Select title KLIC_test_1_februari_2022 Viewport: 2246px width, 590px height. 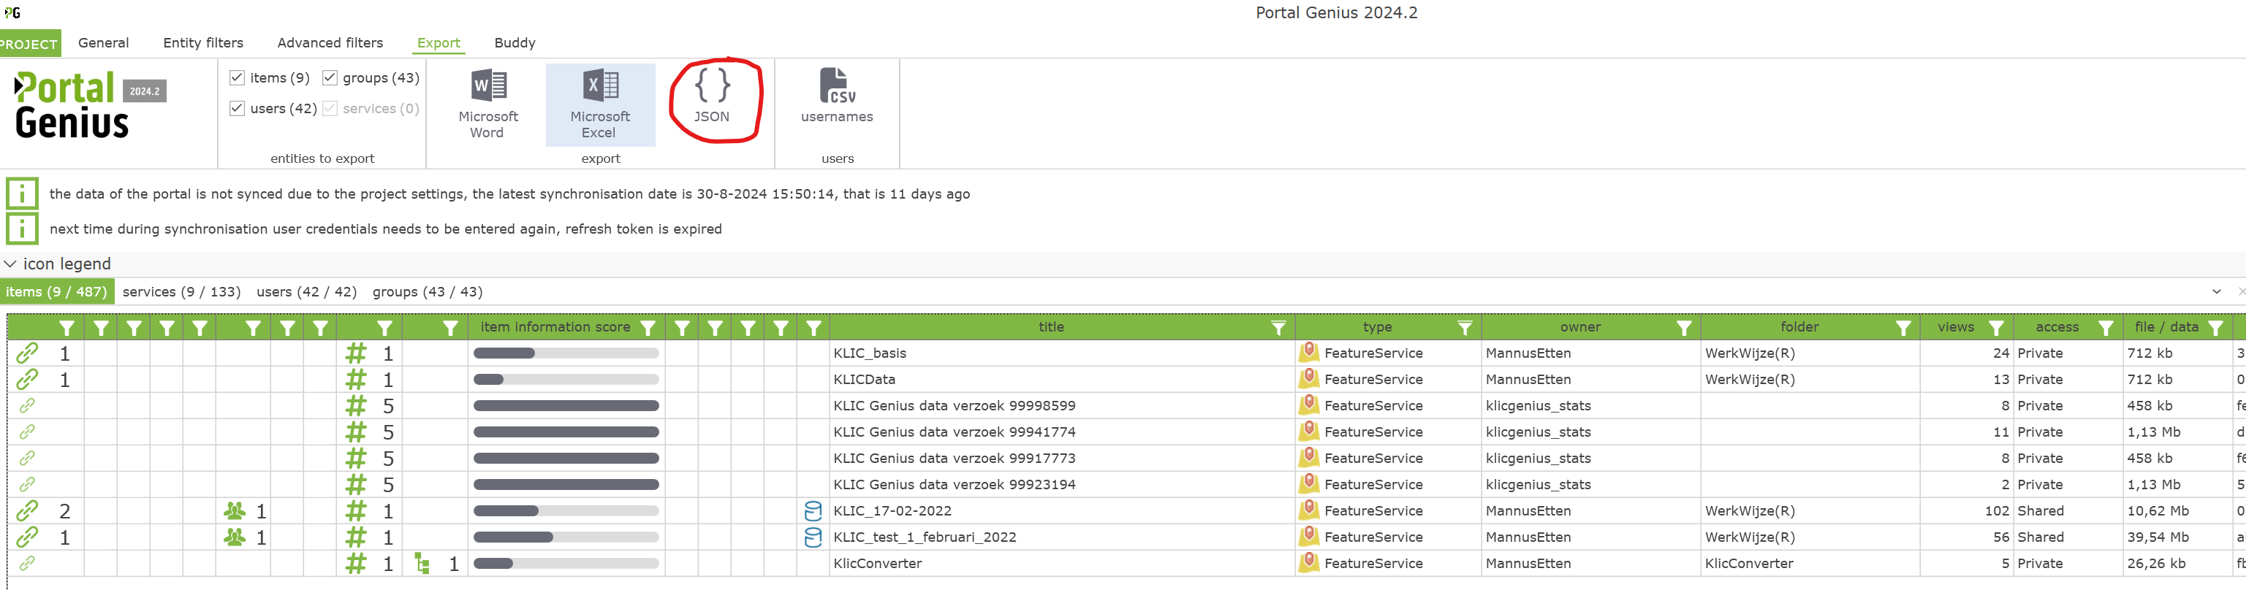(x=925, y=537)
